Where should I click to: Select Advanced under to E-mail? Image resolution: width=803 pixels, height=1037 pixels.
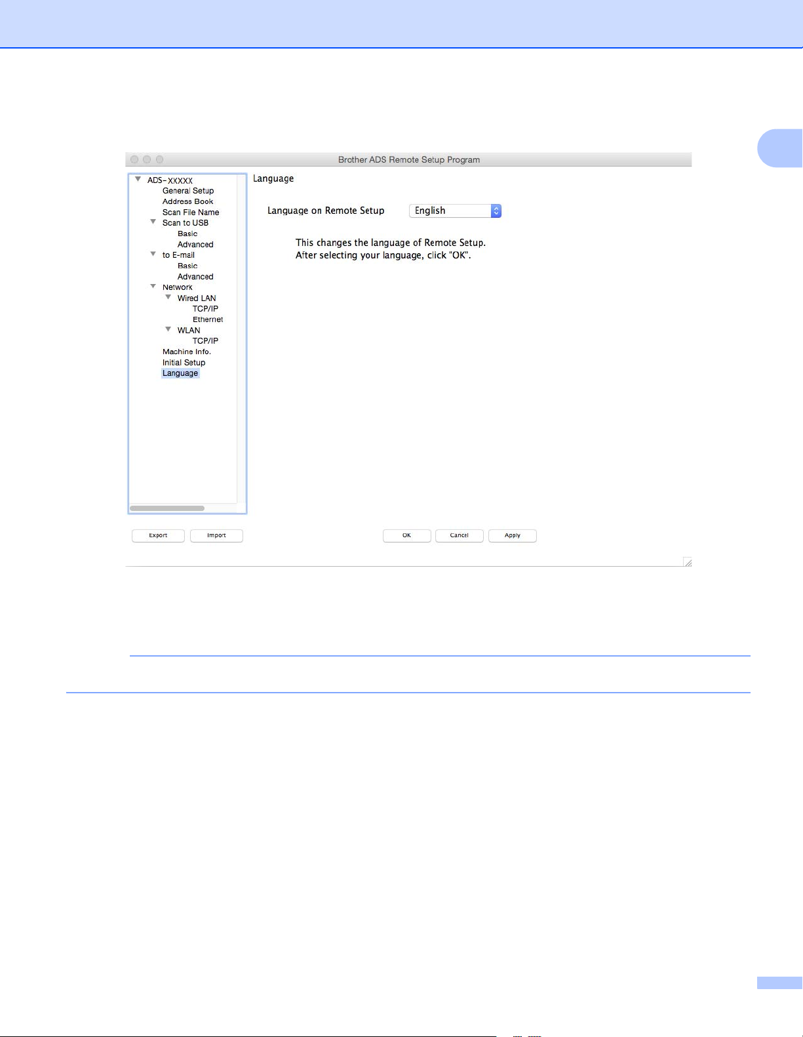click(195, 277)
